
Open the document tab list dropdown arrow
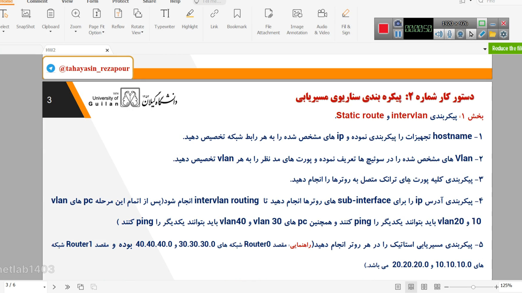[485, 49]
